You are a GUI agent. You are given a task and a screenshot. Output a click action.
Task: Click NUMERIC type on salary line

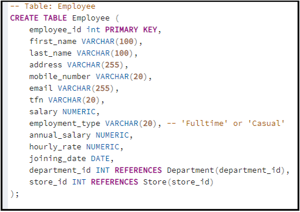79,112
